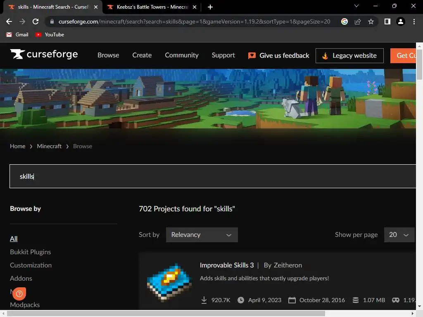The image size is (423, 317).
Task: Click the horizontal scrollbar thumb
Action: click(x=166, y=314)
